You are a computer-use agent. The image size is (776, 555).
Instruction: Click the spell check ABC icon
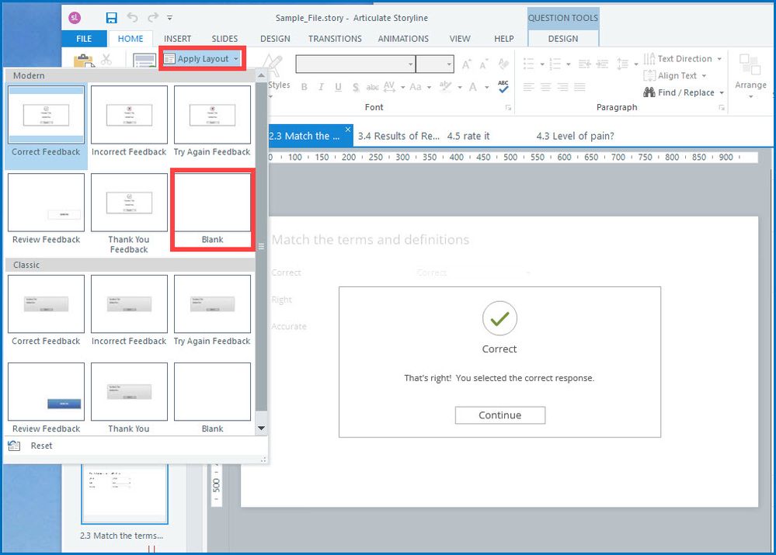tap(503, 87)
